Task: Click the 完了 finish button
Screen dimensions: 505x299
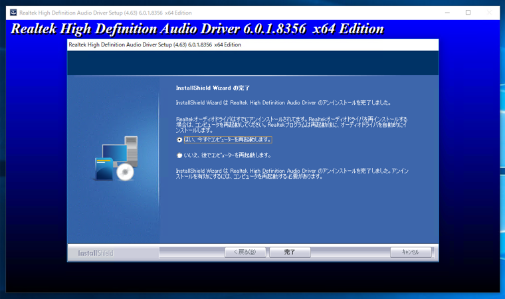Action: [290, 252]
